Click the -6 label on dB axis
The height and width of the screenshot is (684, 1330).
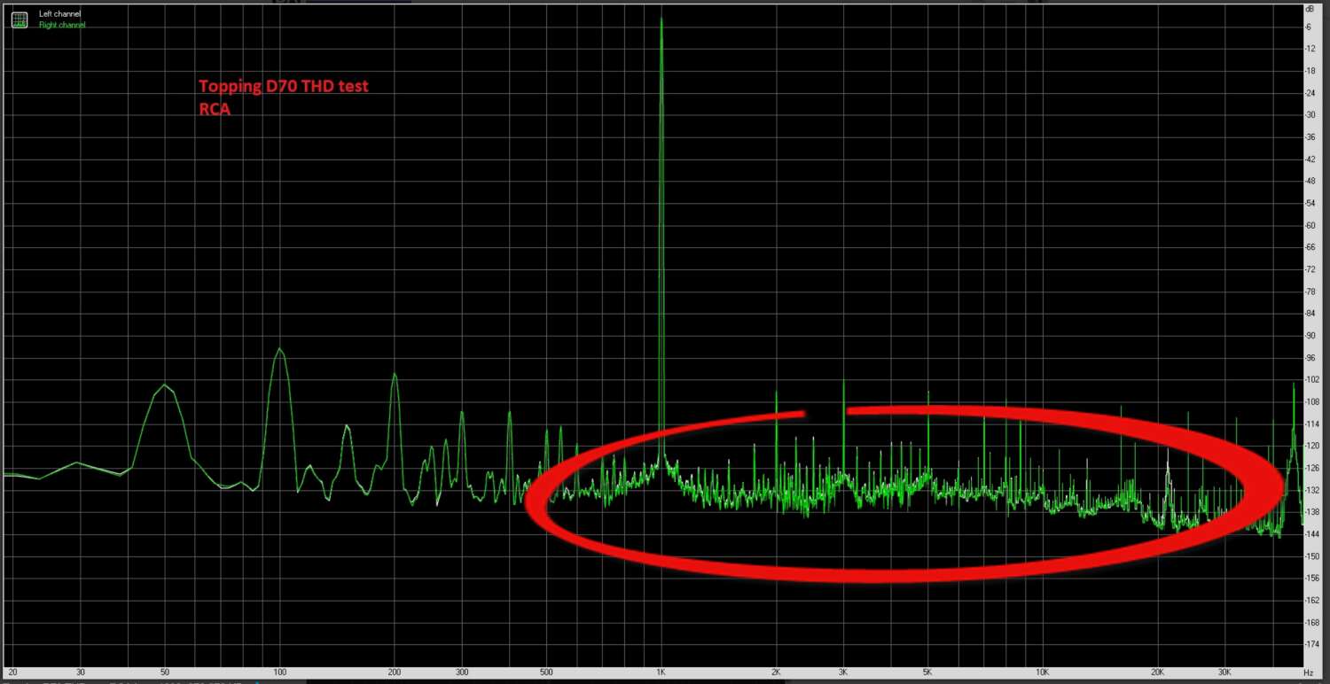pos(1310,27)
